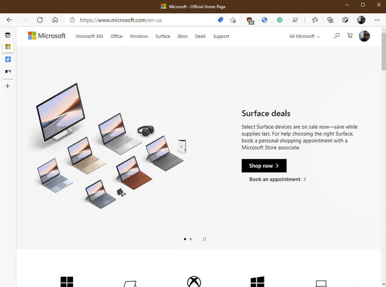The height and width of the screenshot is (287, 386).
Task: Switch to the blue puzzle vertical tab
Action: click(8, 59)
